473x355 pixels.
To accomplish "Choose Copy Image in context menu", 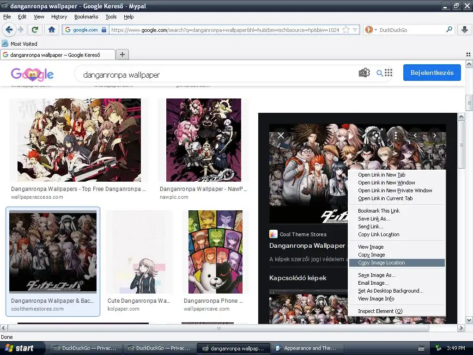I will pyautogui.click(x=397, y=255).
